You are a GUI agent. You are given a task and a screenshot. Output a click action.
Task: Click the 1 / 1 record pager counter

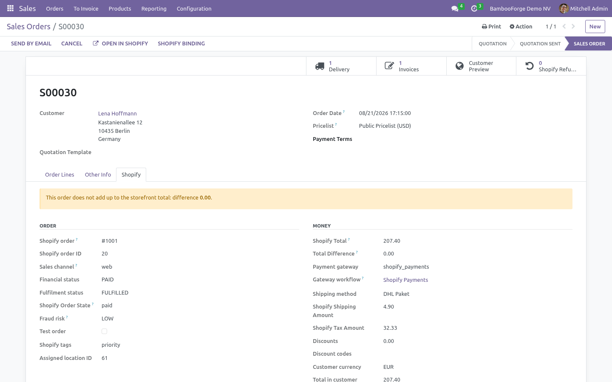pos(551,26)
